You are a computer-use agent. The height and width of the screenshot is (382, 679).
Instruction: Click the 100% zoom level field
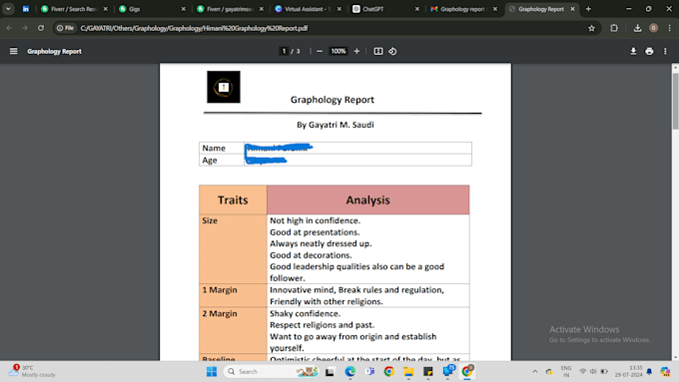[x=339, y=51]
